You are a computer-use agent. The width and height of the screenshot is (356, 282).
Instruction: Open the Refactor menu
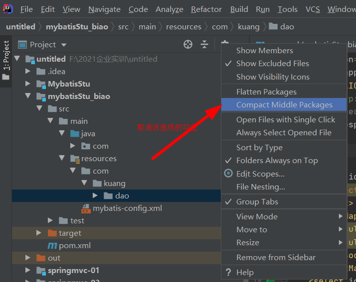coord(206,9)
